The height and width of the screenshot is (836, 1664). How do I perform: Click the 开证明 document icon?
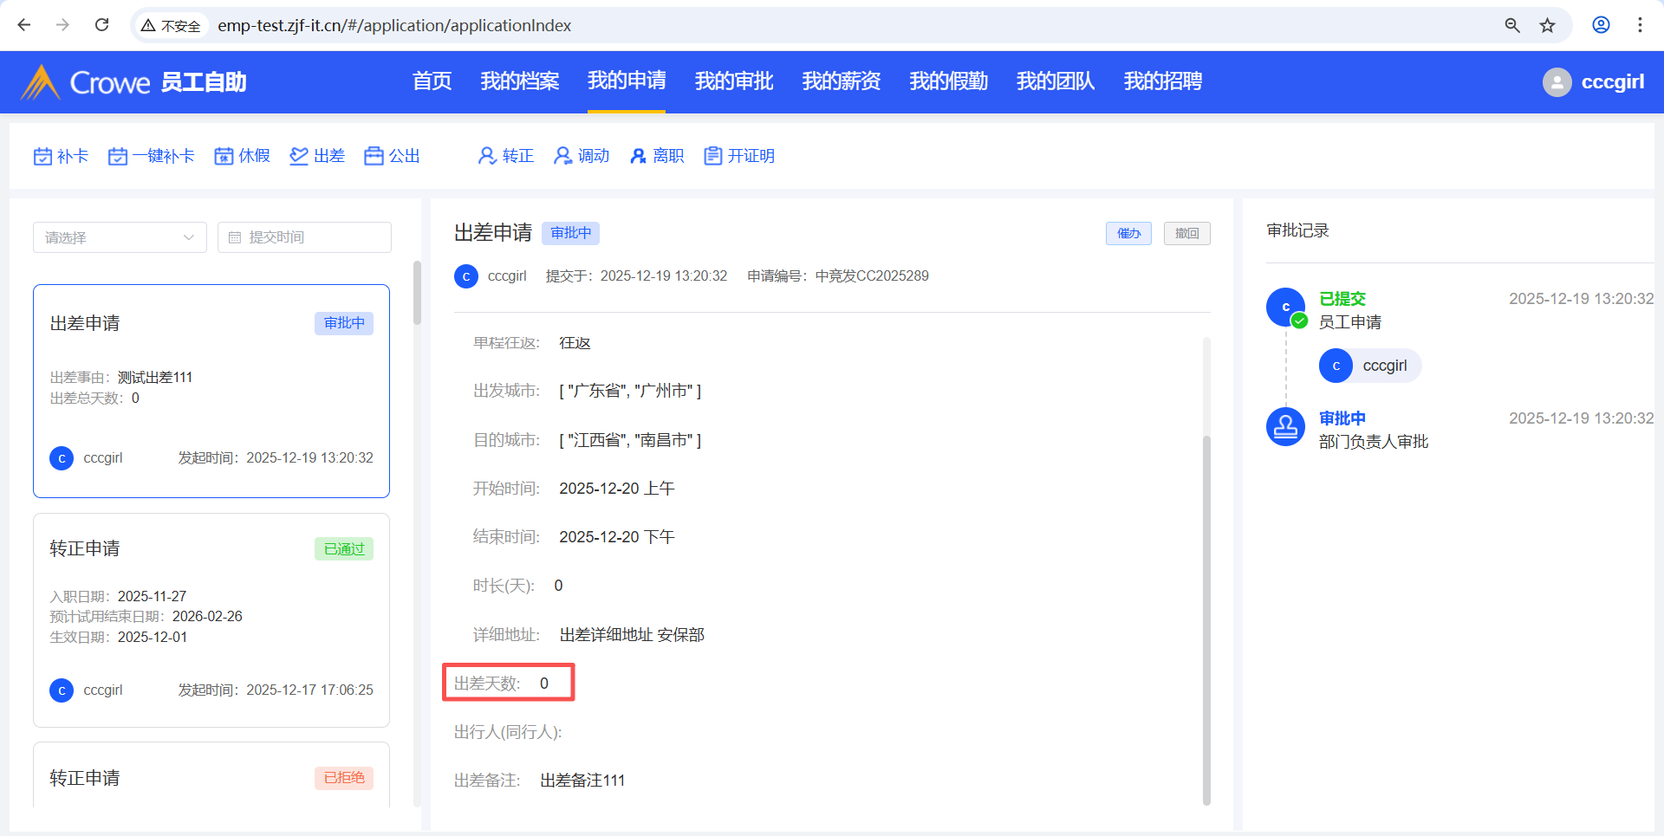pos(712,156)
